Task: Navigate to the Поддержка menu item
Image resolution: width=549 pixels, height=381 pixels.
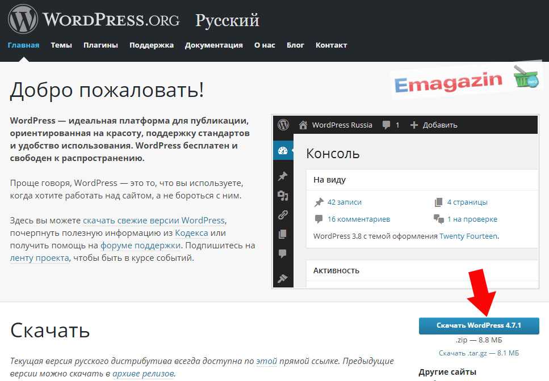Action: pyautogui.click(x=152, y=45)
